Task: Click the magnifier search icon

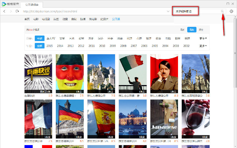Action: tap(223, 11)
